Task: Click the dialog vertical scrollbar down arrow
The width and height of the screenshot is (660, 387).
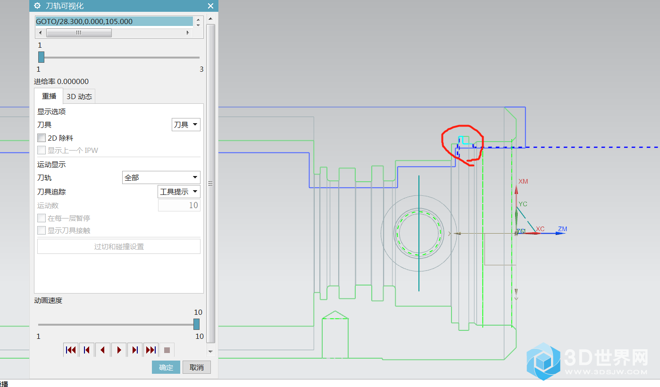Action: [211, 352]
